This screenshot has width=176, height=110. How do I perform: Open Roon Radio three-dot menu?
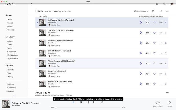tap(167, 93)
